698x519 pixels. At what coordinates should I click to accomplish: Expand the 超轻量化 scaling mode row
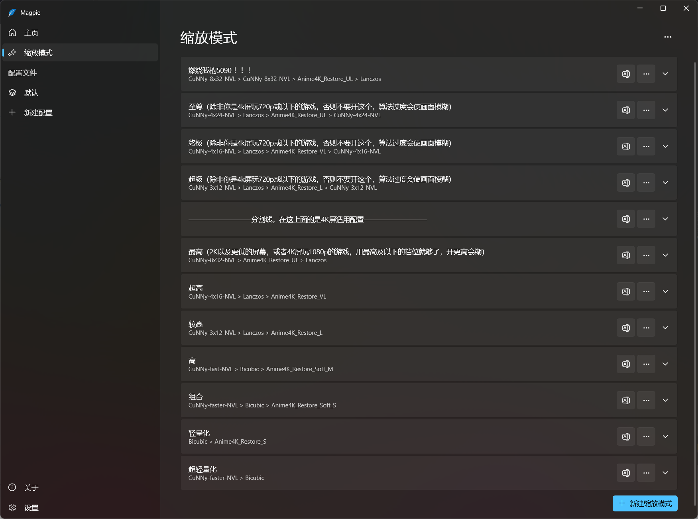coord(665,473)
